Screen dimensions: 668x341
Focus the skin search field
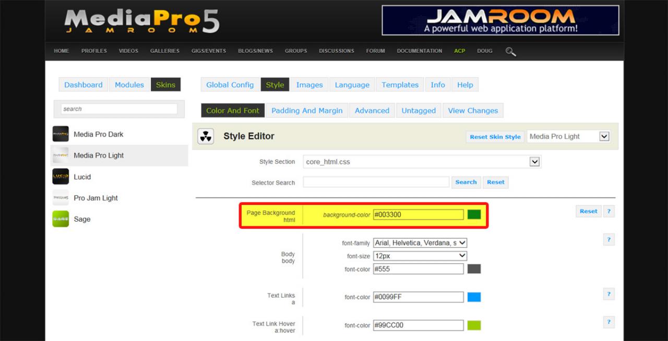(x=119, y=109)
